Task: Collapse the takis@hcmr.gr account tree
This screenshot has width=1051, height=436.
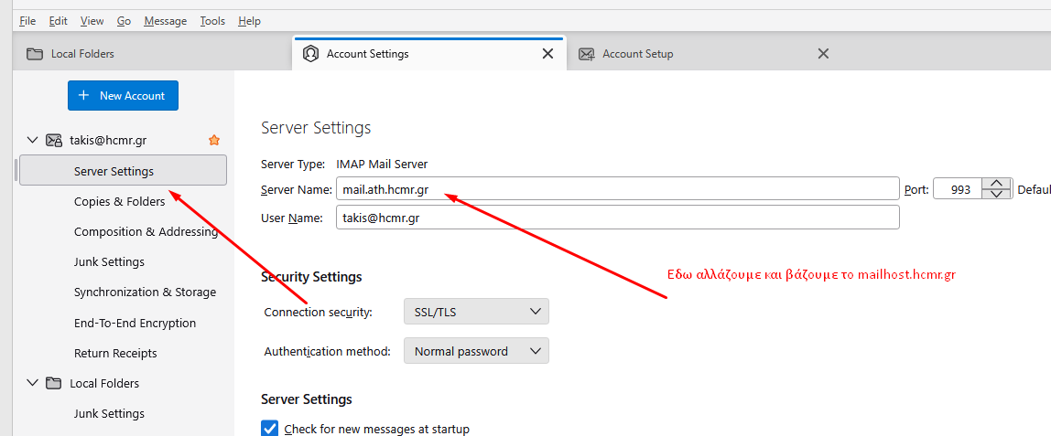Action: [x=31, y=141]
